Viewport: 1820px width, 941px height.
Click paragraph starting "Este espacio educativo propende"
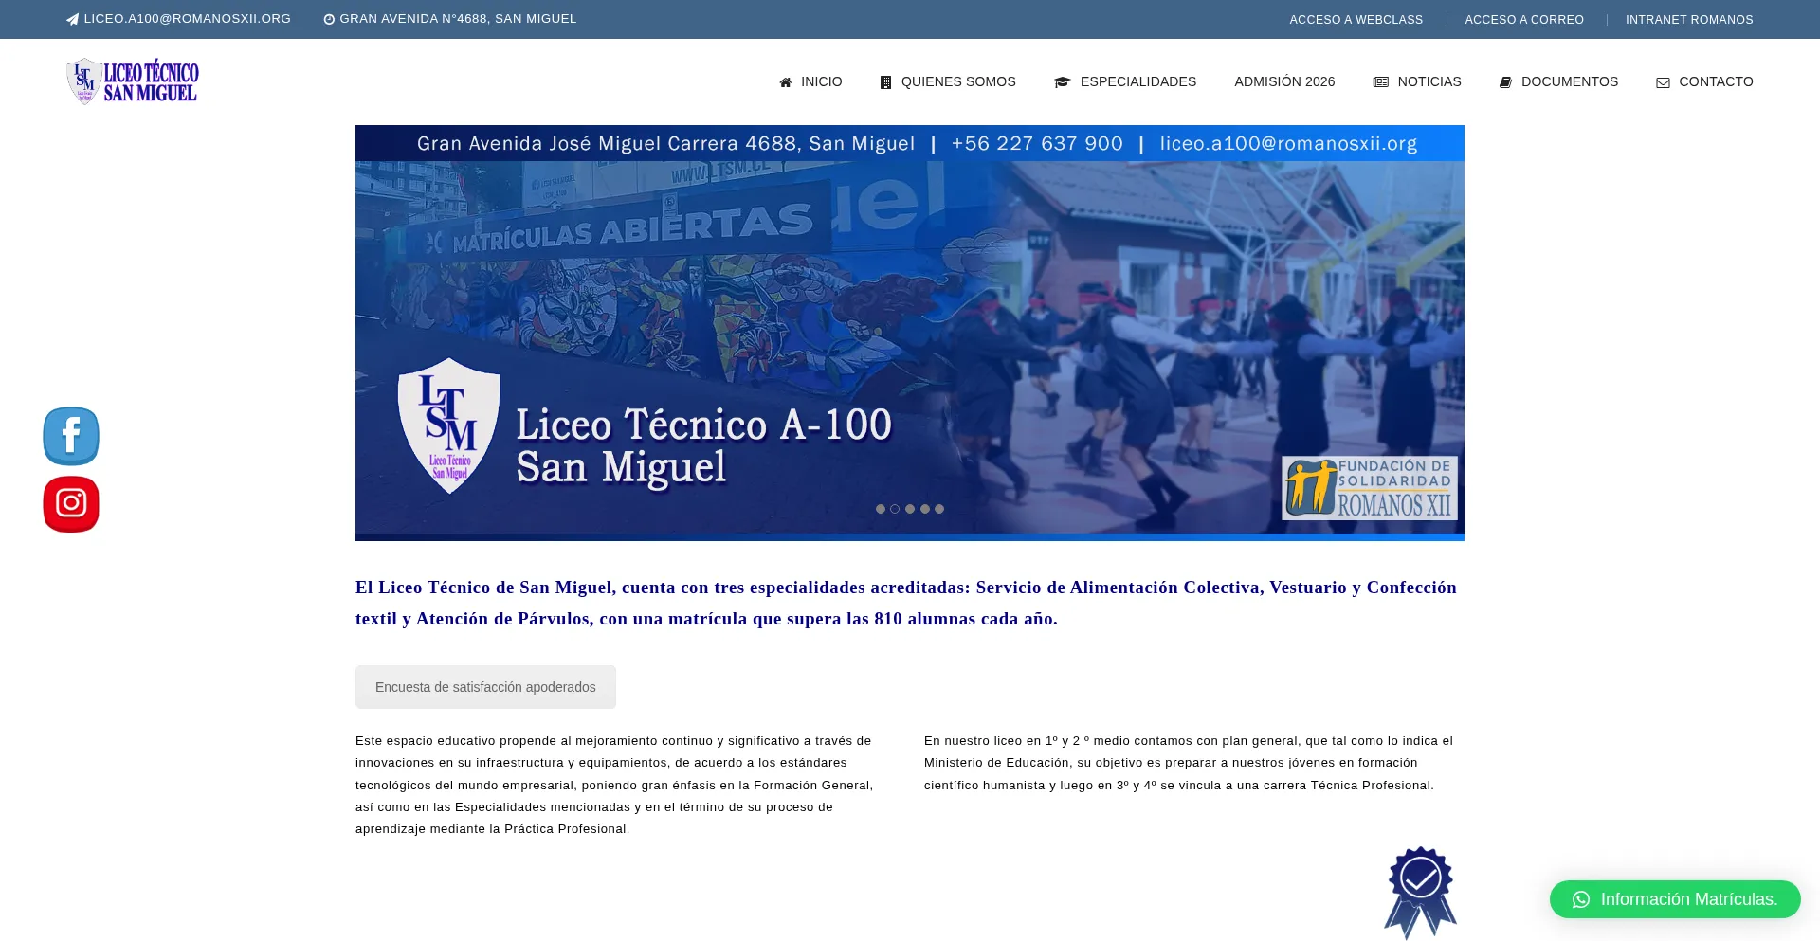[614, 785]
